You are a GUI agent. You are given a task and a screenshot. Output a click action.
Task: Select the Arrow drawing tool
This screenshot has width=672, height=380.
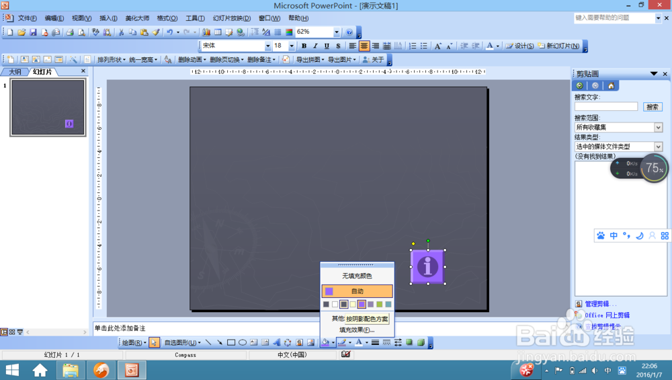click(x=220, y=342)
